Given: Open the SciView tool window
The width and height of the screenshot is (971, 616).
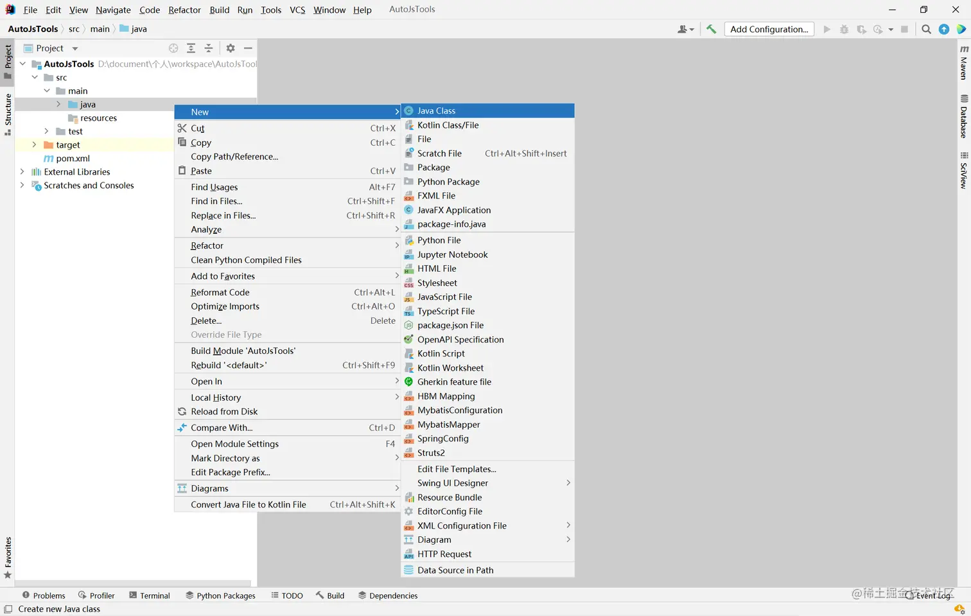Looking at the screenshot, I should coord(964,170).
